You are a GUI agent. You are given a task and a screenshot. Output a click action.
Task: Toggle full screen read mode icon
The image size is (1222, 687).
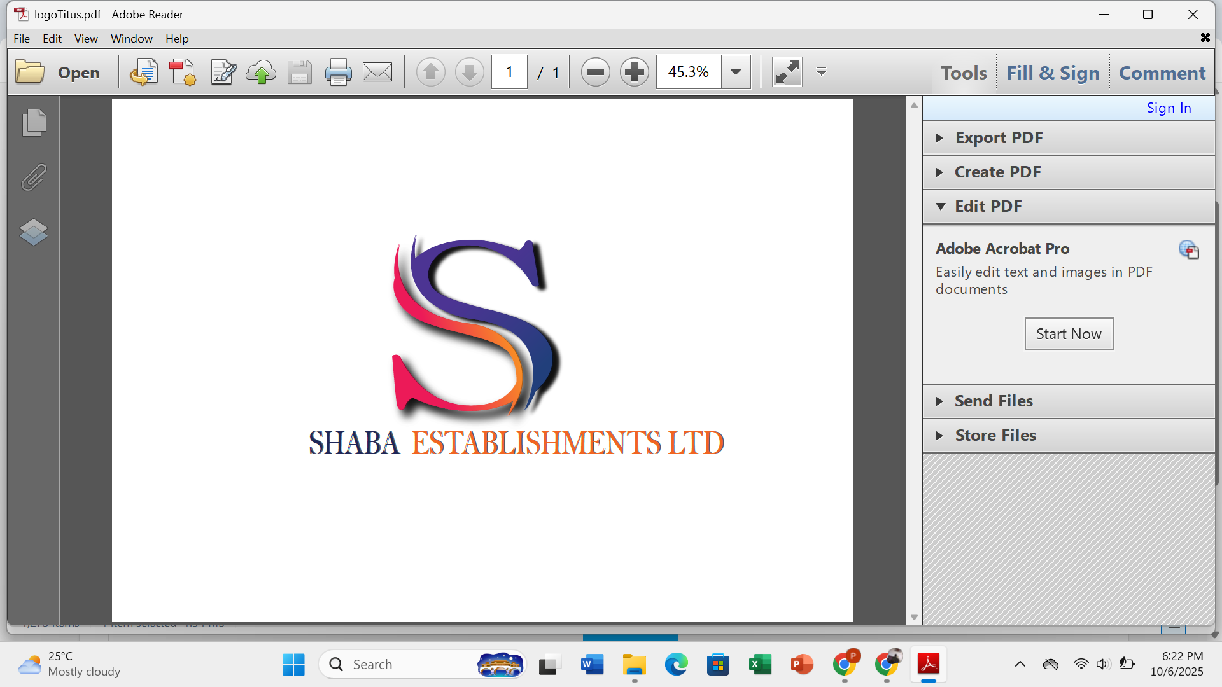click(787, 73)
